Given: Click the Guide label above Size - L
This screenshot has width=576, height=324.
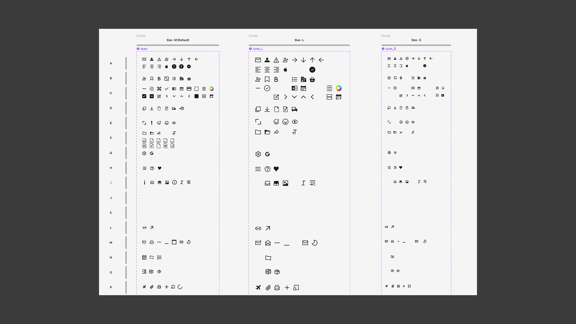Looking at the screenshot, I should tap(253, 36).
